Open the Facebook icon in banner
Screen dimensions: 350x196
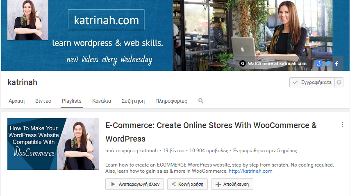[336, 63]
